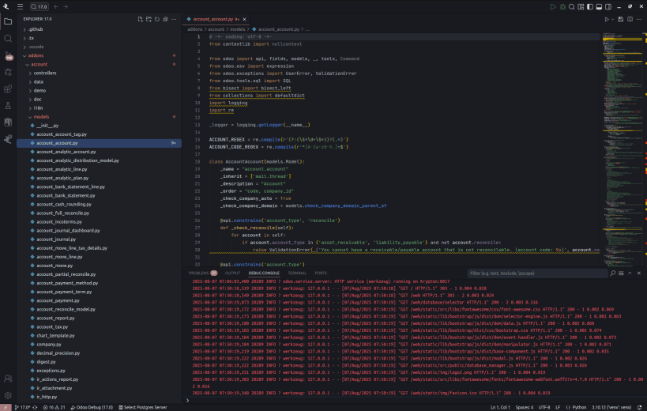Expand the data folder

[99, 81]
